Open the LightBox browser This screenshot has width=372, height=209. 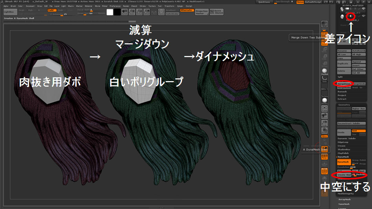[x=10, y=12]
